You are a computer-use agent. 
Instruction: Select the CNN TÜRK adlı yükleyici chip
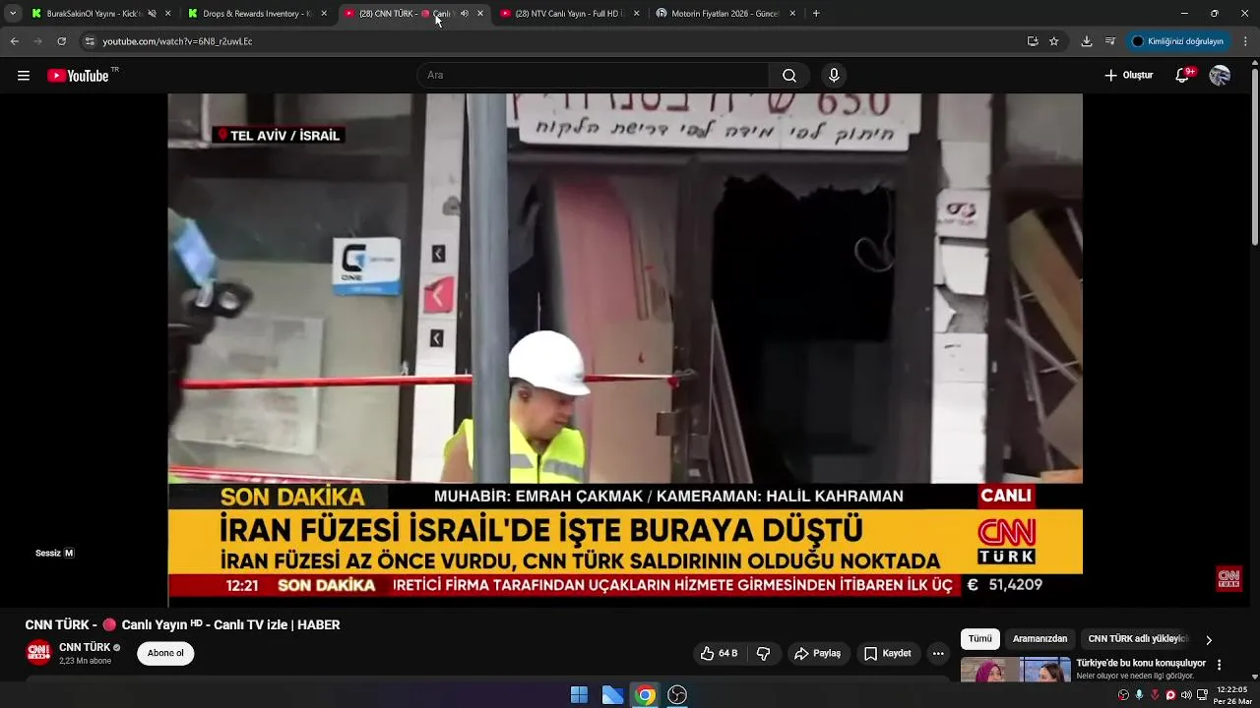click(x=1138, y=639)
